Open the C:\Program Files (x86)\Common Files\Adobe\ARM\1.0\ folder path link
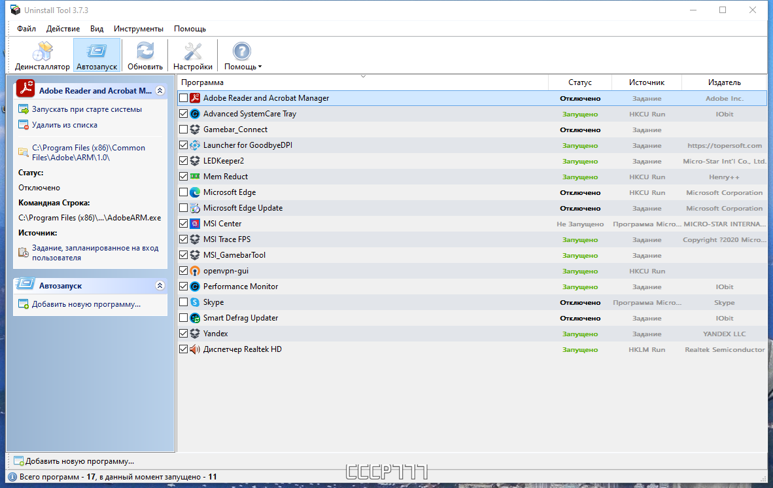The width and height of the screenshot is (773, 488). pyautogui.click(x=89, y=153)
